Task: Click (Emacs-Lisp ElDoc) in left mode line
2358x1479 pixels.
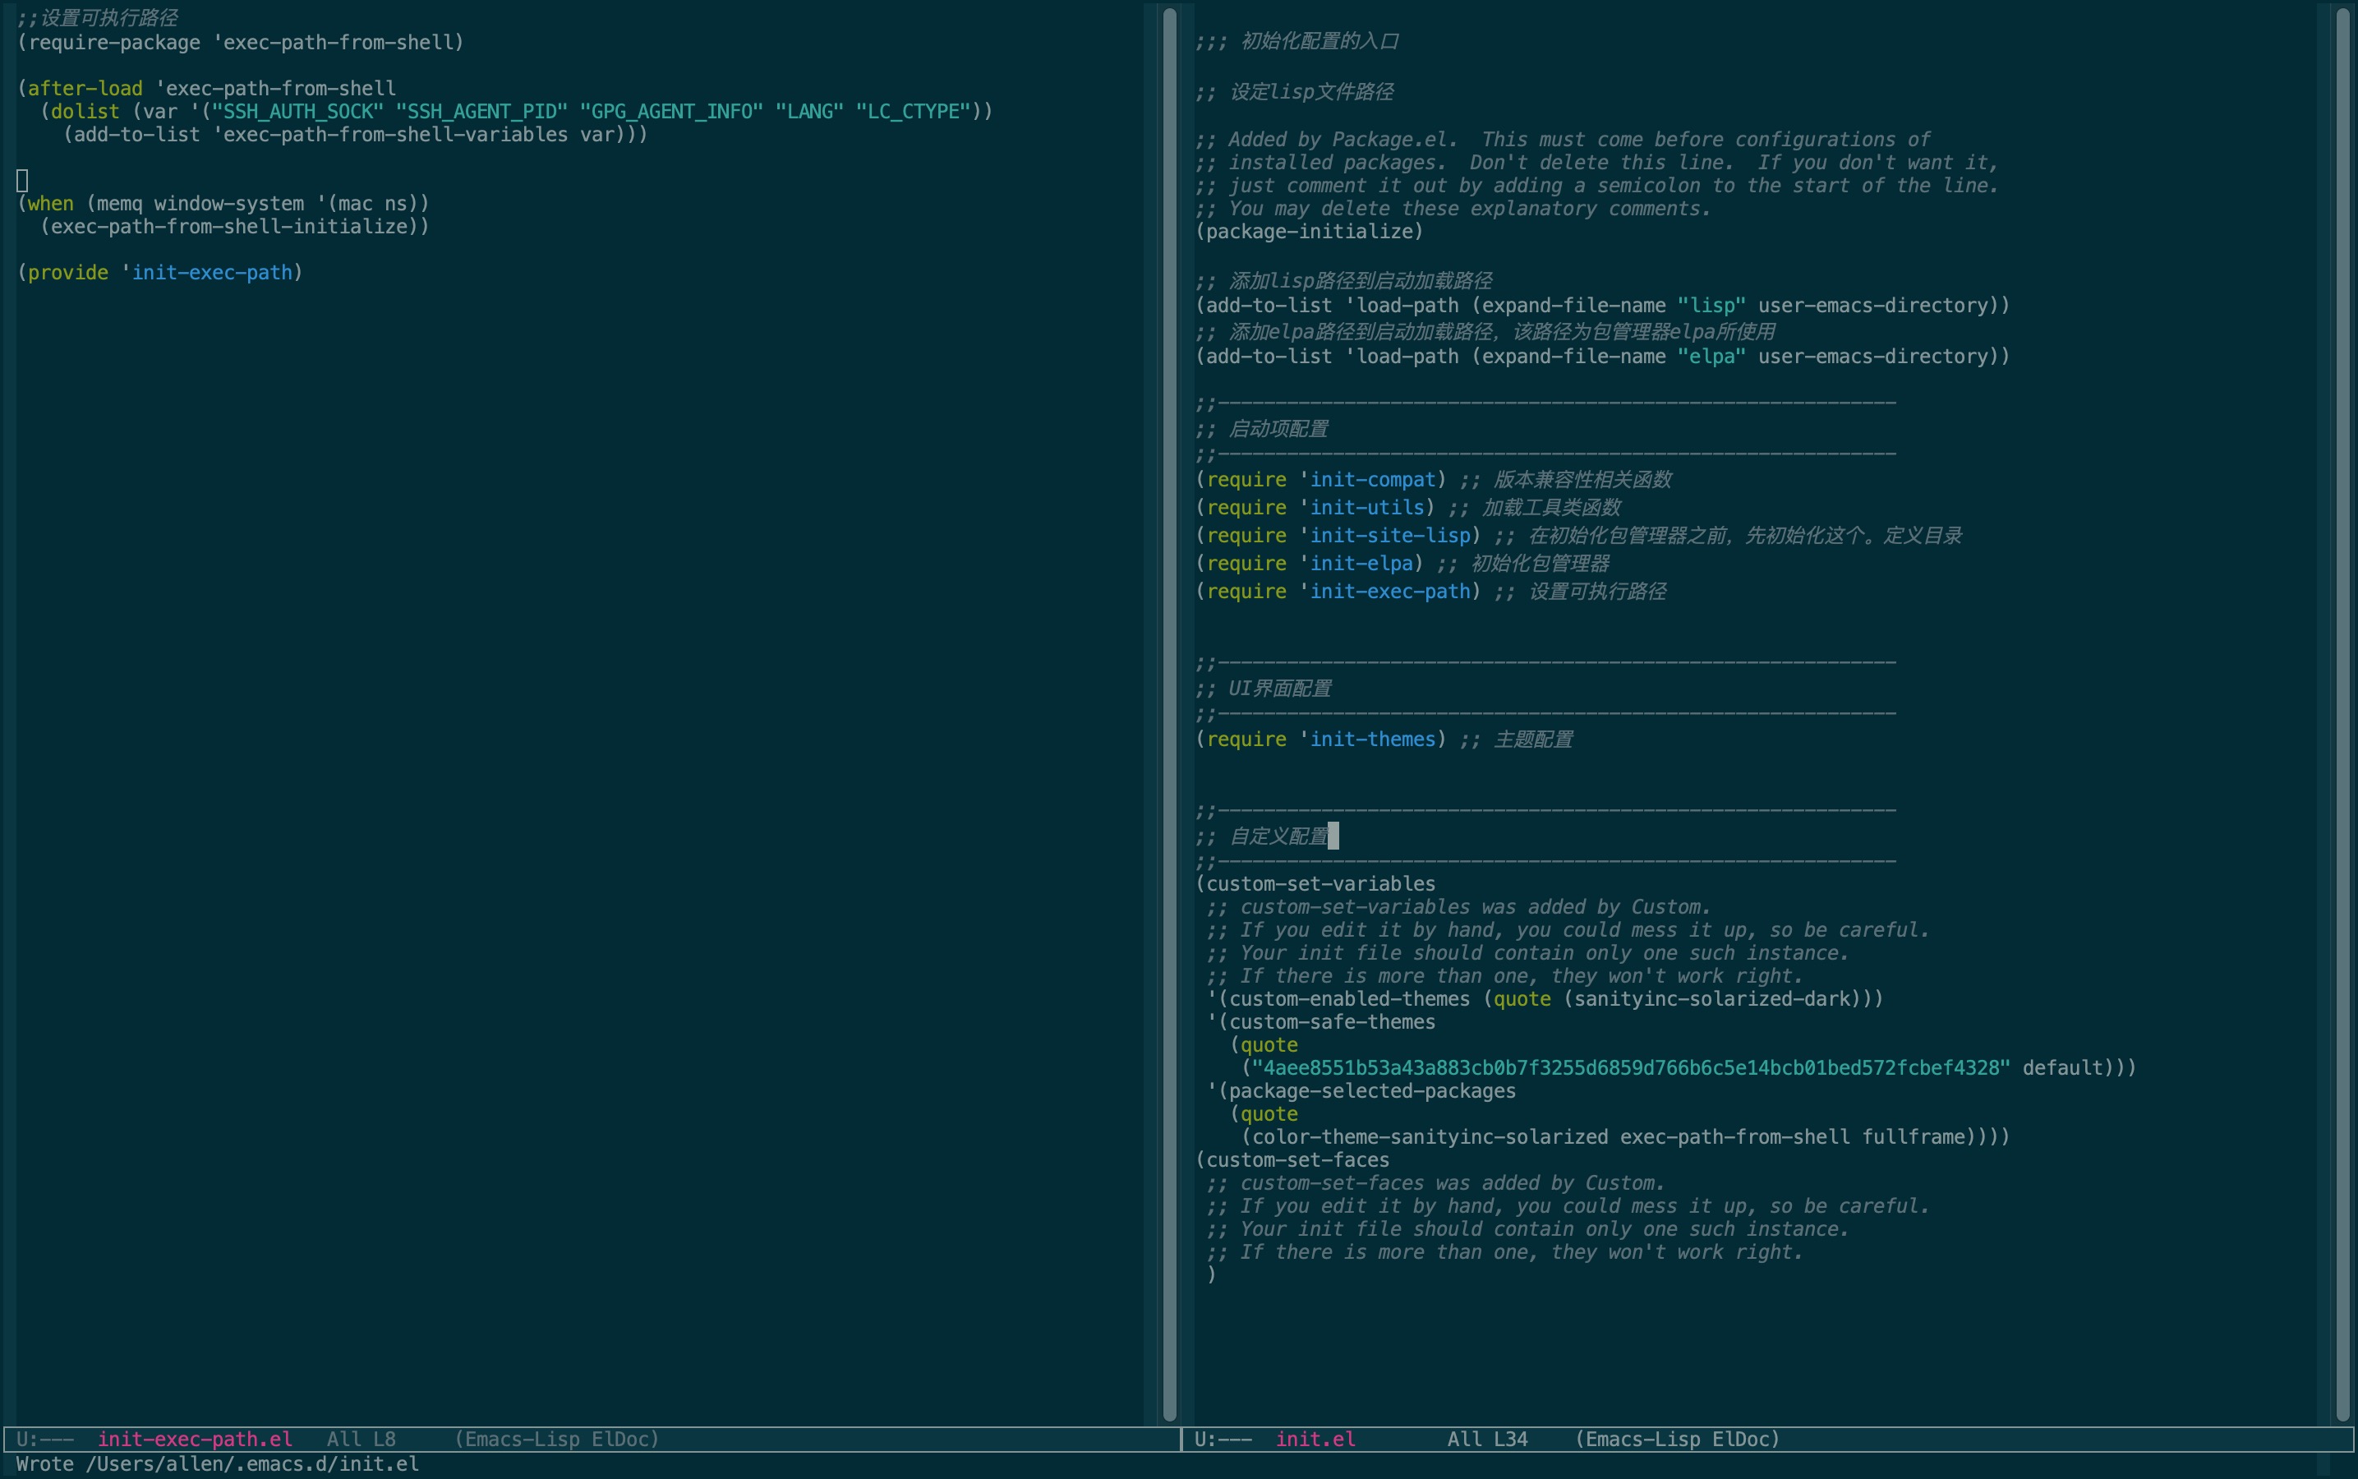Action: [556, 1439]
